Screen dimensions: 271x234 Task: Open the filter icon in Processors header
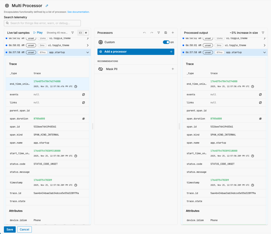point(159,33)
